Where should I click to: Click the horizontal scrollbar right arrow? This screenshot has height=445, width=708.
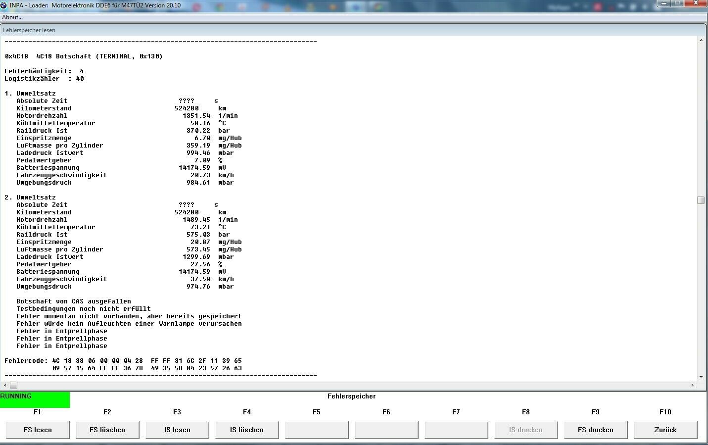pyautogui.click(x=692, y=385)
